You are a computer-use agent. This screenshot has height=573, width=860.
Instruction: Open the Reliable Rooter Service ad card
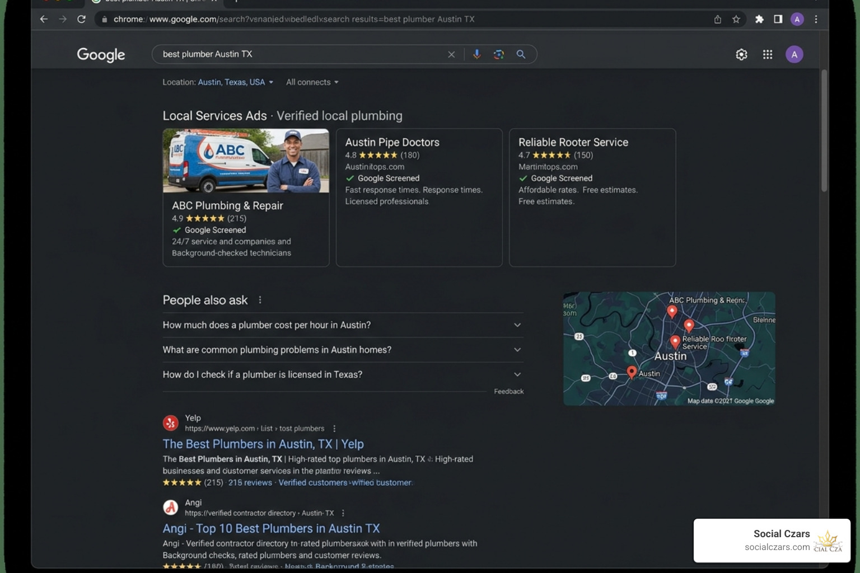[x=592, y=198]
